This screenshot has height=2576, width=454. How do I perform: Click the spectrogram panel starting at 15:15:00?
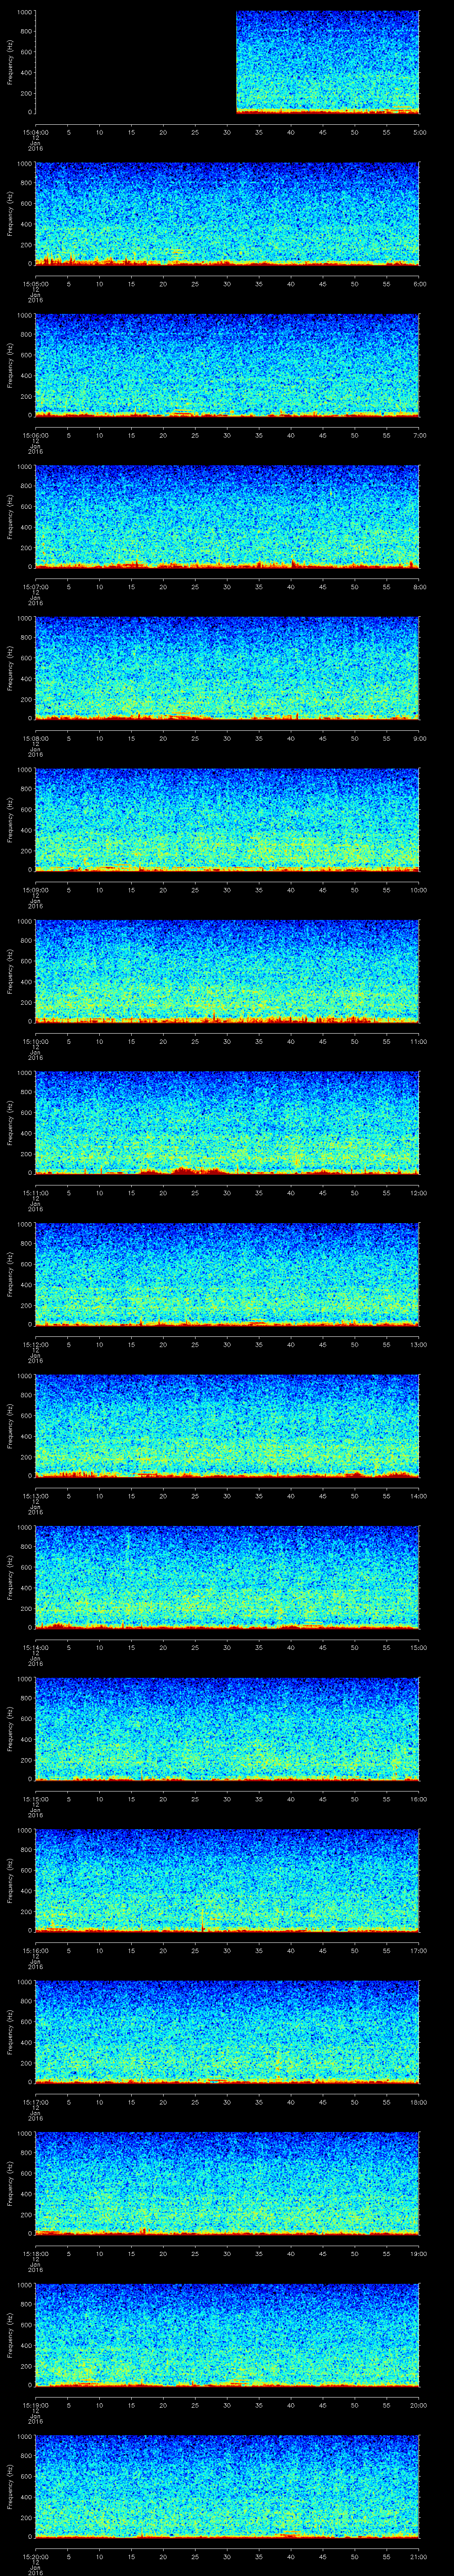pyautogui.click(x=227, y=1729)
